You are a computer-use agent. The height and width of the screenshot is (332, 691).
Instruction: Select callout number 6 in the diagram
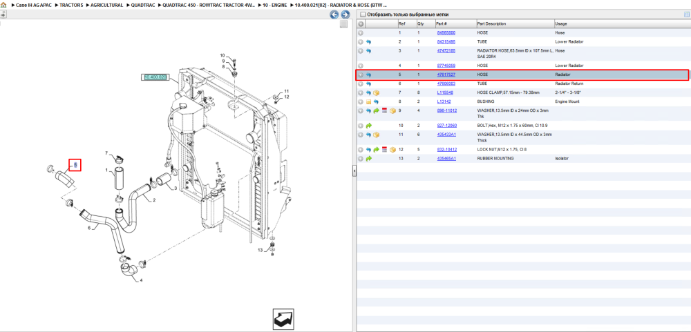(89, 228)
